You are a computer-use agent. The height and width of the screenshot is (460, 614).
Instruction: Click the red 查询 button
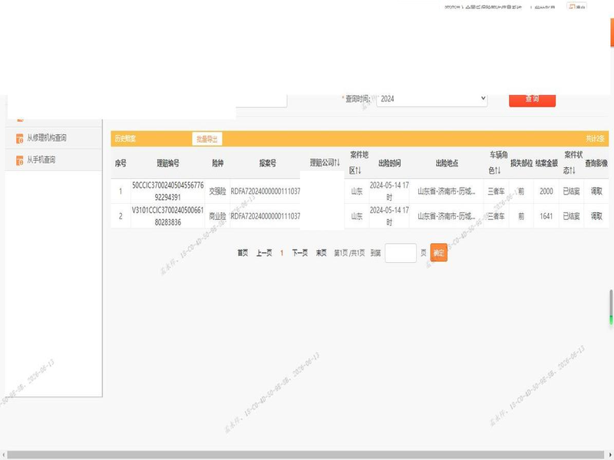pos(532,100)
